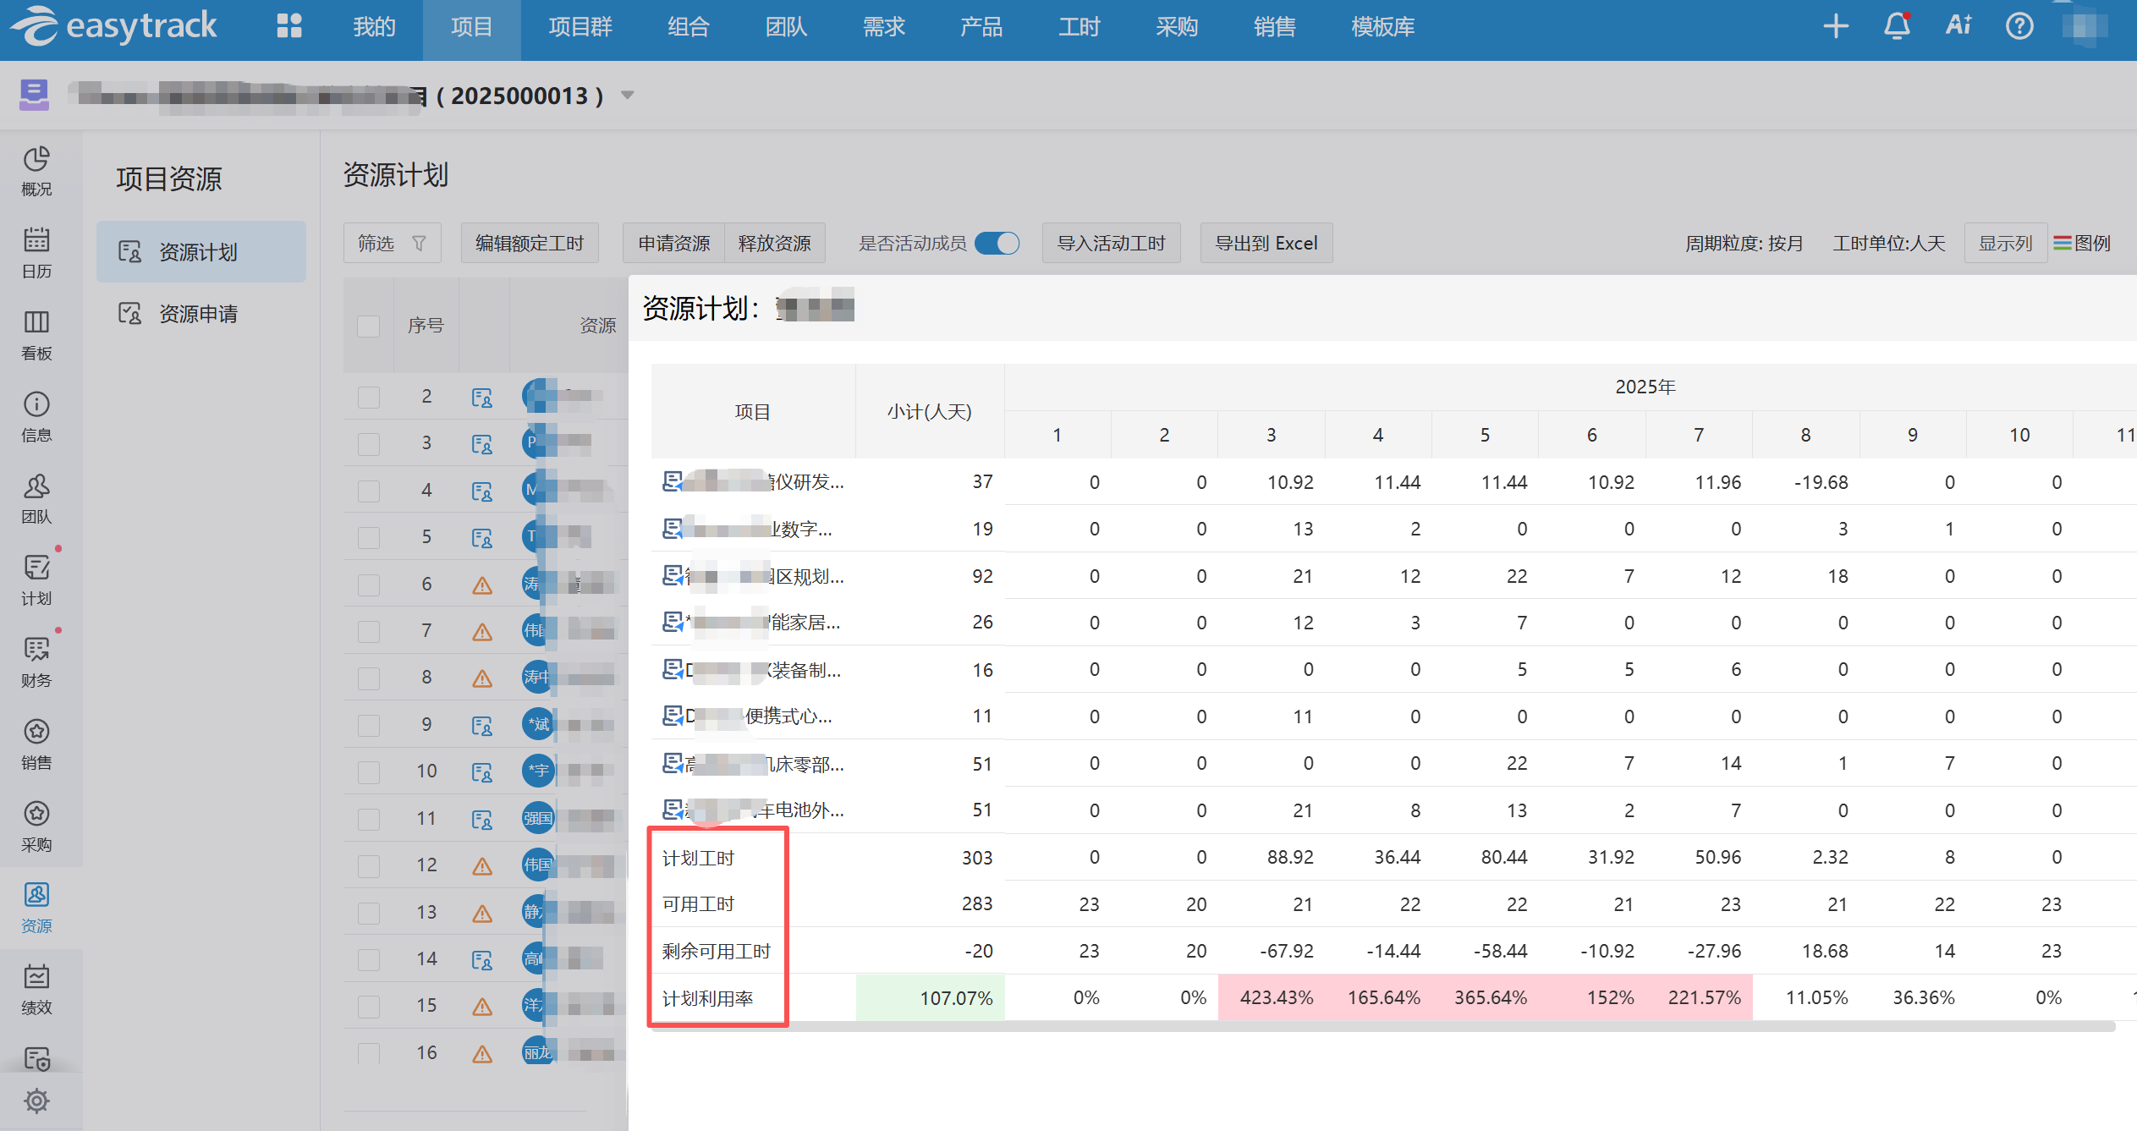This screenshot has width=2137, height=1131.
Task: Click the 编辑额定工时 button
Action: 530,244
